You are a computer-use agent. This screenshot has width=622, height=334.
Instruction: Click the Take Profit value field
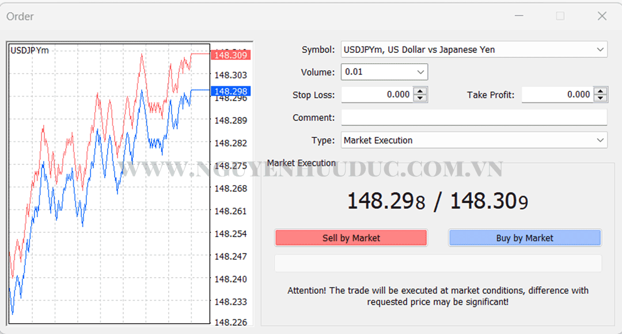[557, 95]
